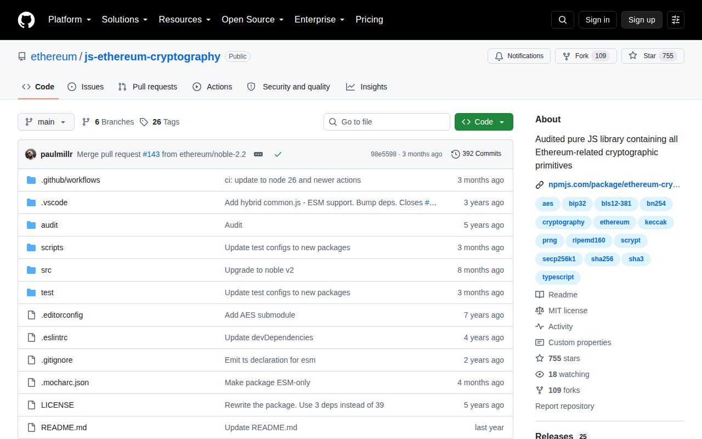Open the appearance settings icon beside Sign up
This screenshot has height=439, width=702.
click(x=676, y=20)
